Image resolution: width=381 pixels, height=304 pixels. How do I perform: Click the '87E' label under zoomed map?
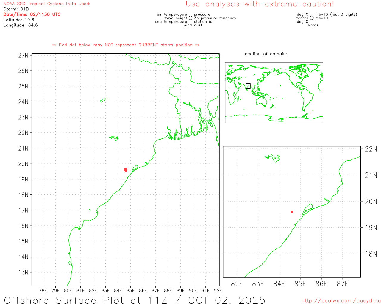(342, 284)
